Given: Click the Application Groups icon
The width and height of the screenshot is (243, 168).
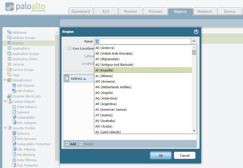Looking at the screenshot, I should tap(9, 53).
